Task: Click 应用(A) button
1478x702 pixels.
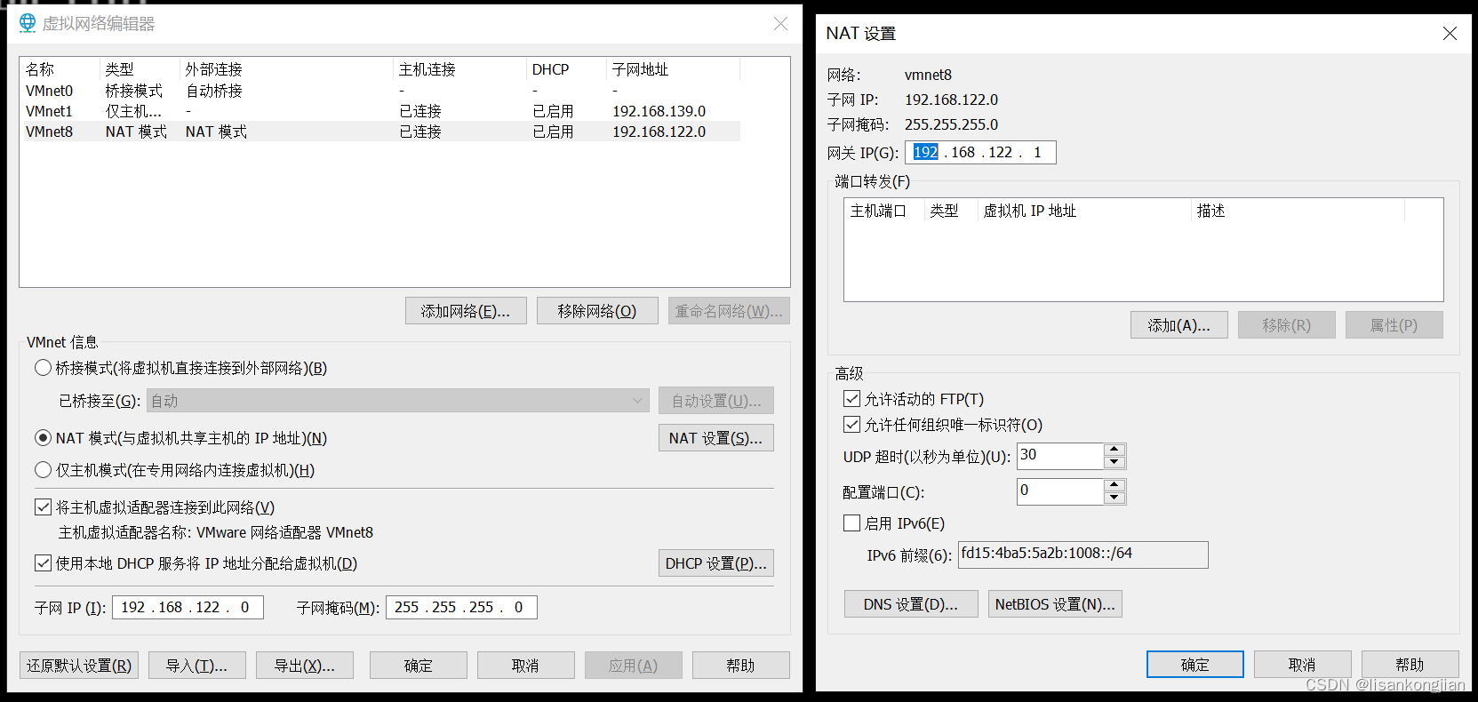Action: click(634, 666)
